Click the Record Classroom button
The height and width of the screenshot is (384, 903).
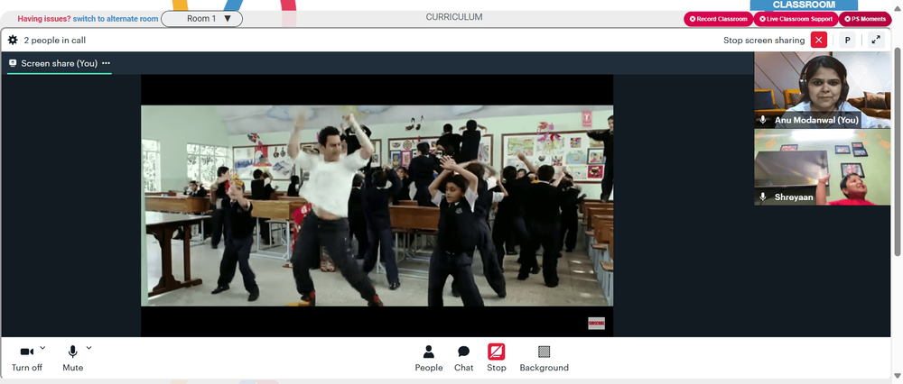[718, 19]
